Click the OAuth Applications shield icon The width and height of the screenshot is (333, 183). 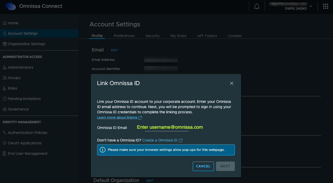click(4, 143)
